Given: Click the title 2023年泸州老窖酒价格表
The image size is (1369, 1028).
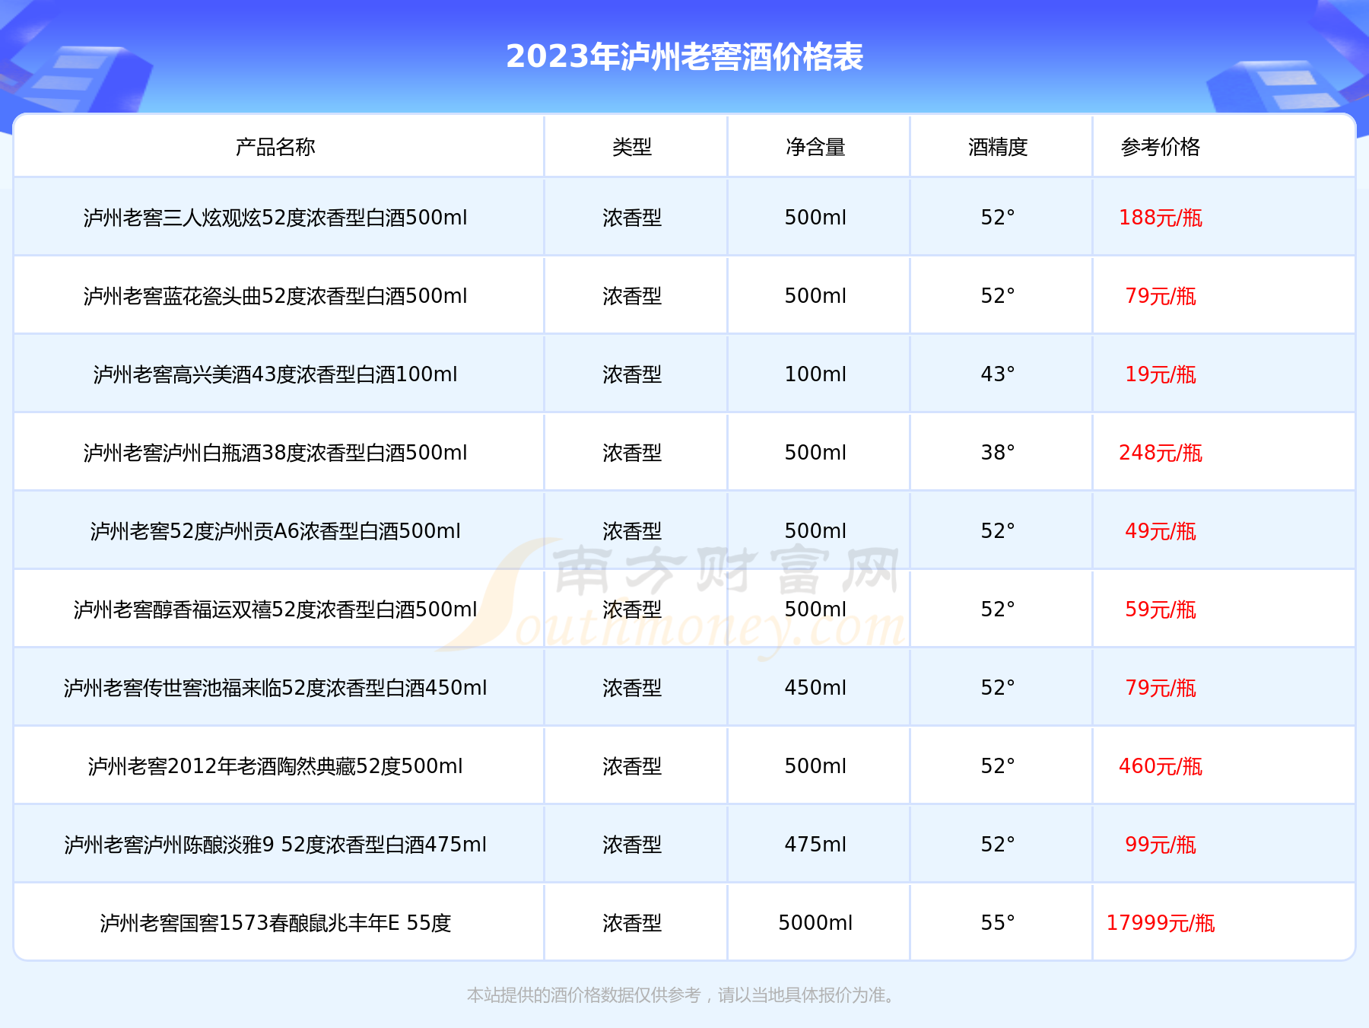Looking at the screenshot, I should (684, 57).
